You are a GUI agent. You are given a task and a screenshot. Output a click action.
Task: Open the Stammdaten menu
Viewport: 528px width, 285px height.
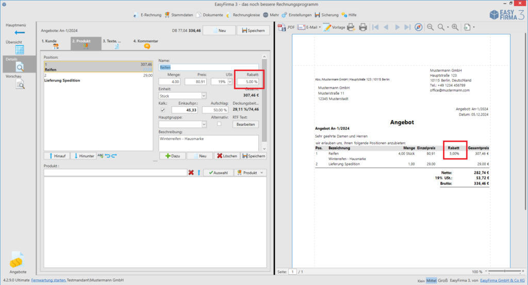point(179,15)
